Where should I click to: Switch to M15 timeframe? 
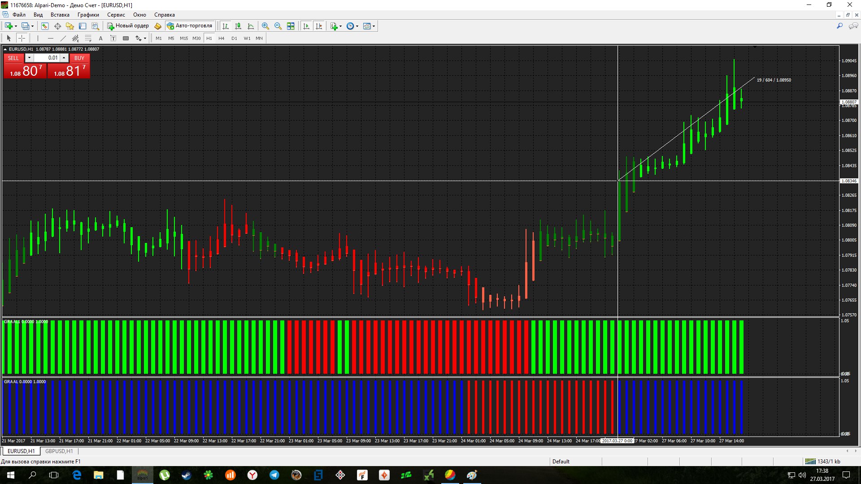[184, 39]
